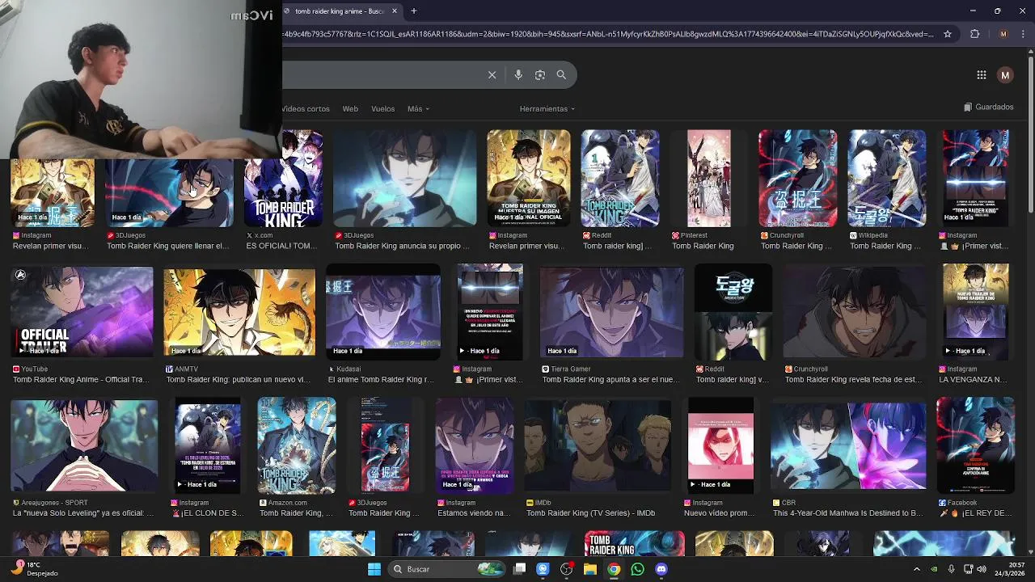Click the taskbar Buscar search box

pos(447,569)
